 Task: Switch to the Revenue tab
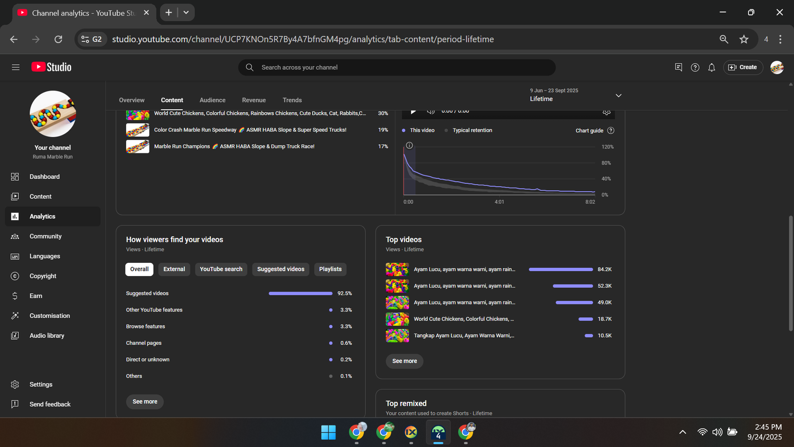254,100
